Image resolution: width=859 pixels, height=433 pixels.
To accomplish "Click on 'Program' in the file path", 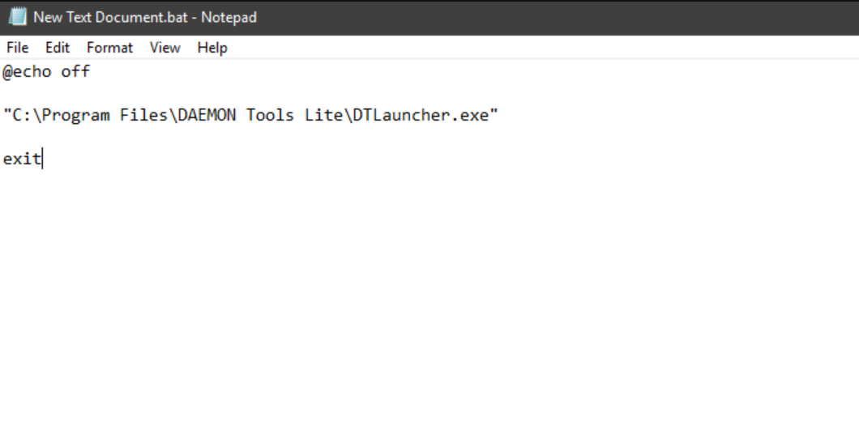I will 76,116.
